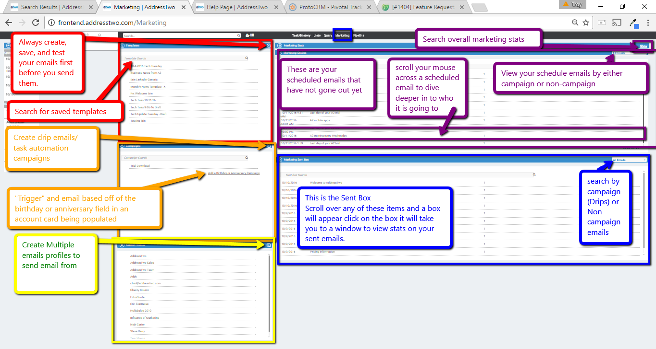Click the Chrome back arrow

click(x=9, y=23)
